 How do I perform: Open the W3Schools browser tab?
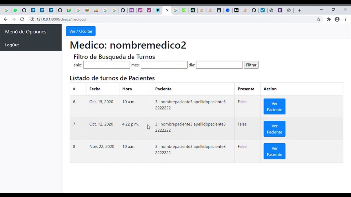click(x=184, y=10)
